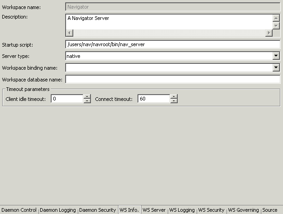Image resolution: width=283 pixels, height=214 pixels.
Task: Switch to the WS Server tab
Action: [154, 210]
